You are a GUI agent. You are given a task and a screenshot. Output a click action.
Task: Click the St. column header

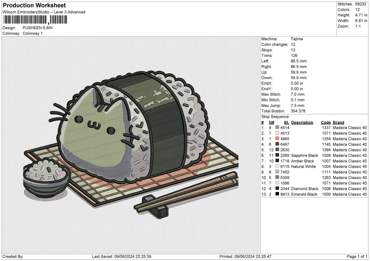pos(287,122)
